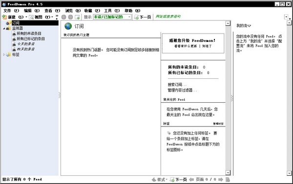Click the tag icon in the 标签 section text
The image size is (293, 184).
click(169, 133)
